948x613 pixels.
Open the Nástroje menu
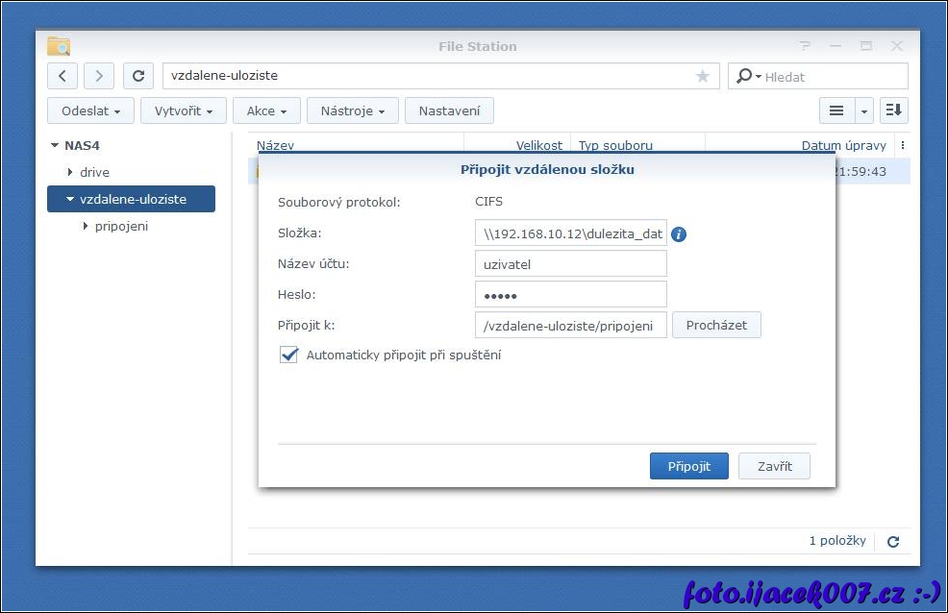(352, 111)
